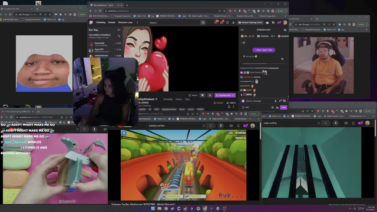The image size is (377, 212).
Task: Open the Twitch profile avatar menu
Action: click(285, 22)
